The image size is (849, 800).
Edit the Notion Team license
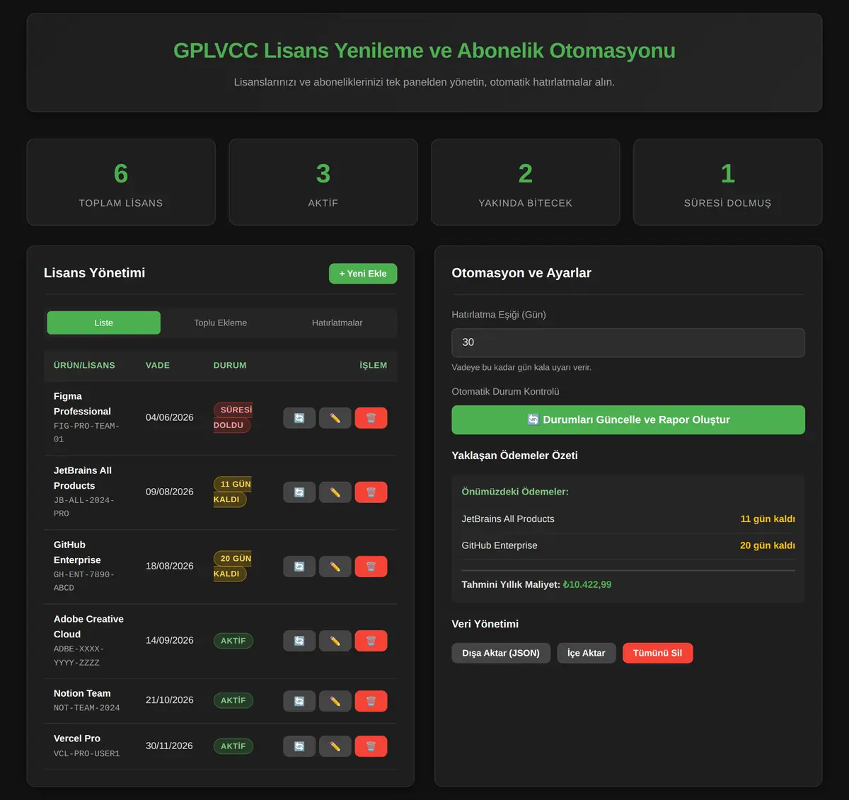pyautogui.click(x=335, y=701)
